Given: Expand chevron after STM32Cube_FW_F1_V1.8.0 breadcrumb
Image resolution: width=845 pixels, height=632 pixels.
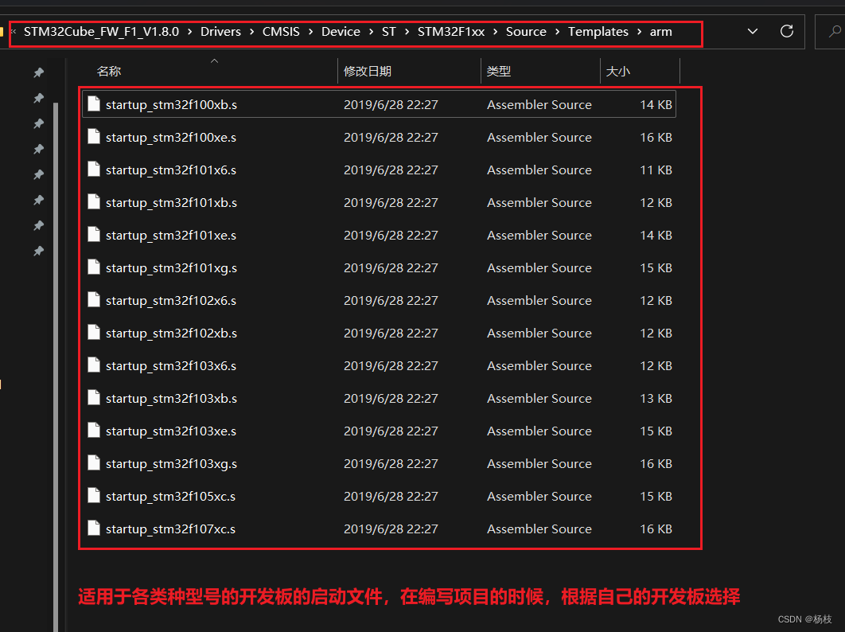Looking at the screenshot, I should click(x=189, y=32).
